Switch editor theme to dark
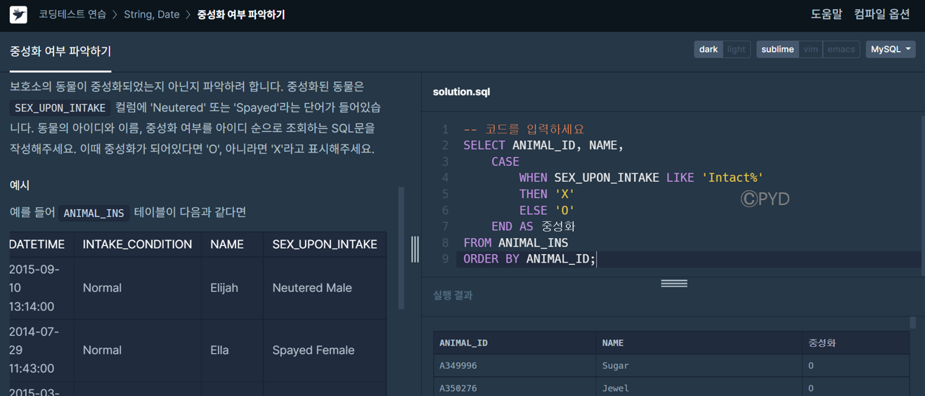The image size is (925, 396). pos(709,49)
